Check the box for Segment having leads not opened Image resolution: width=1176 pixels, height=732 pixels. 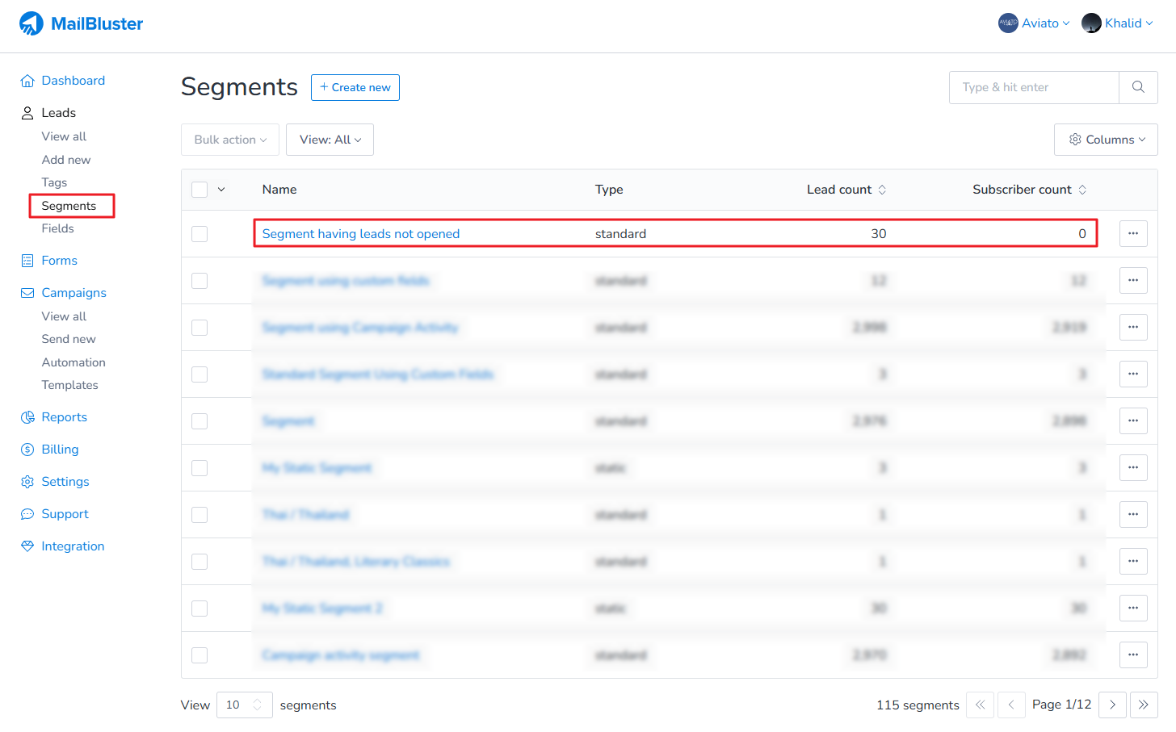click(199, 233)
